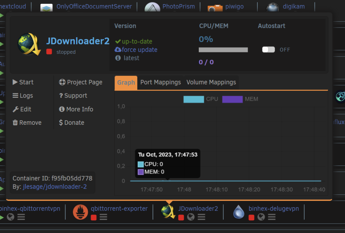345x233 pixels.
Task: Open WebUI globe icon under binhex-delugevpn
Action: click(x=261, y=217)
